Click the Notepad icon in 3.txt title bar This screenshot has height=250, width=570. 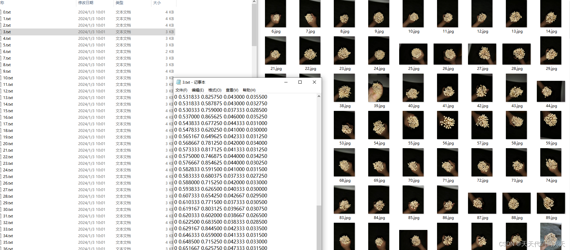click(178, 82)
